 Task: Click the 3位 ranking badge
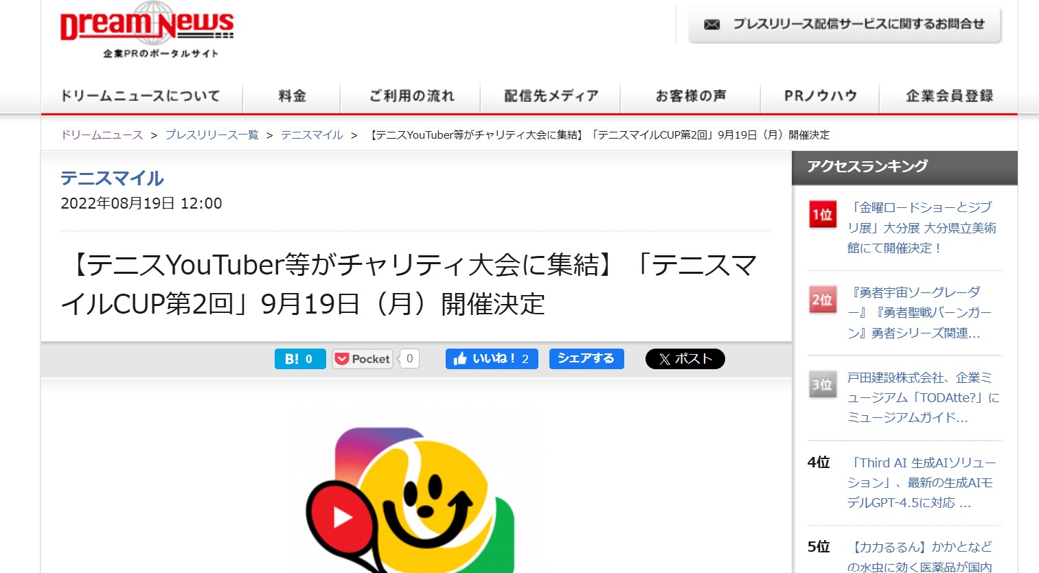[822, 385]
